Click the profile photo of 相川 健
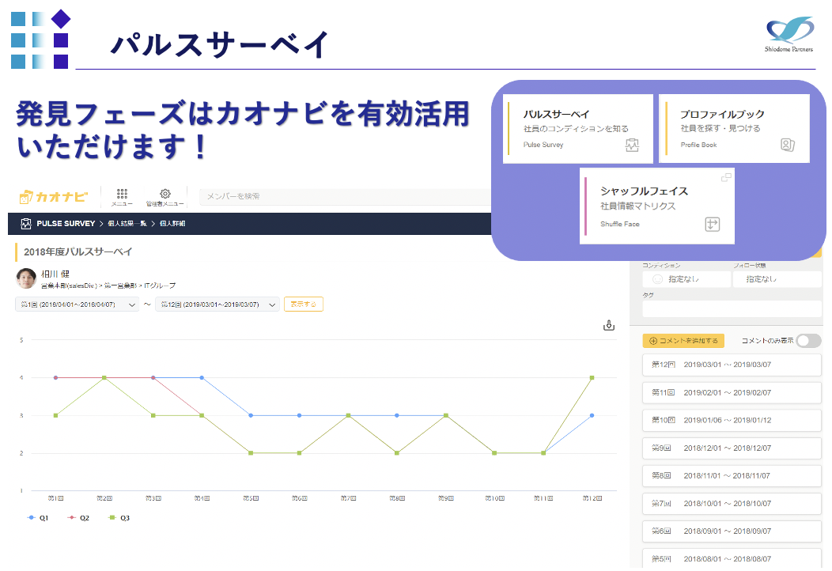This screenshot has height=571, width=832. pos(26,278)
